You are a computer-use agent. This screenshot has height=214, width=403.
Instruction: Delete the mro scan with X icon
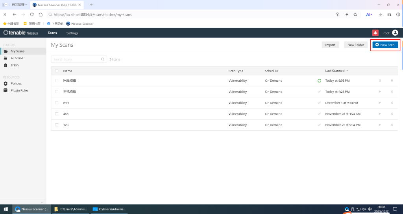tap(392, 103)
